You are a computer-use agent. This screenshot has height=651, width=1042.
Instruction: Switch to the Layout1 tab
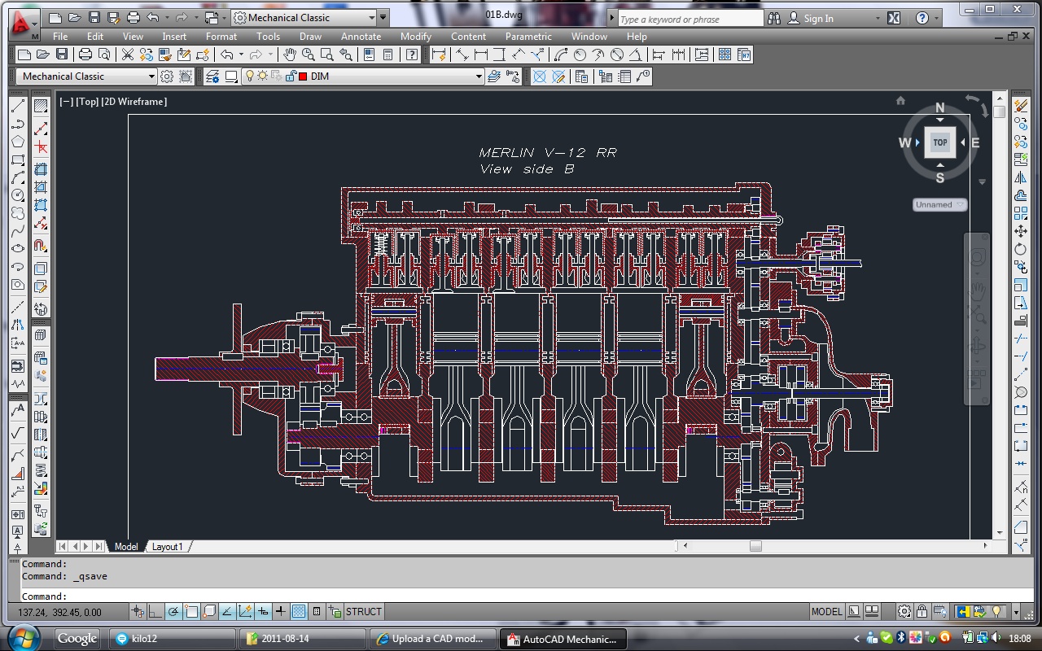click(168, 547)
